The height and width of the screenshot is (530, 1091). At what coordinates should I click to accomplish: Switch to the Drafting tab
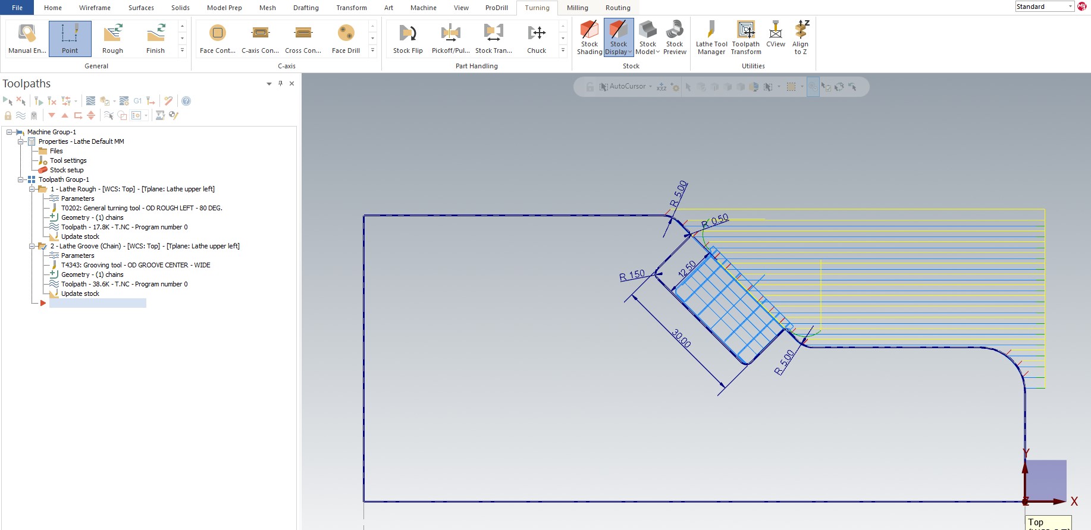pyautogui.click(x=306, y=8)
